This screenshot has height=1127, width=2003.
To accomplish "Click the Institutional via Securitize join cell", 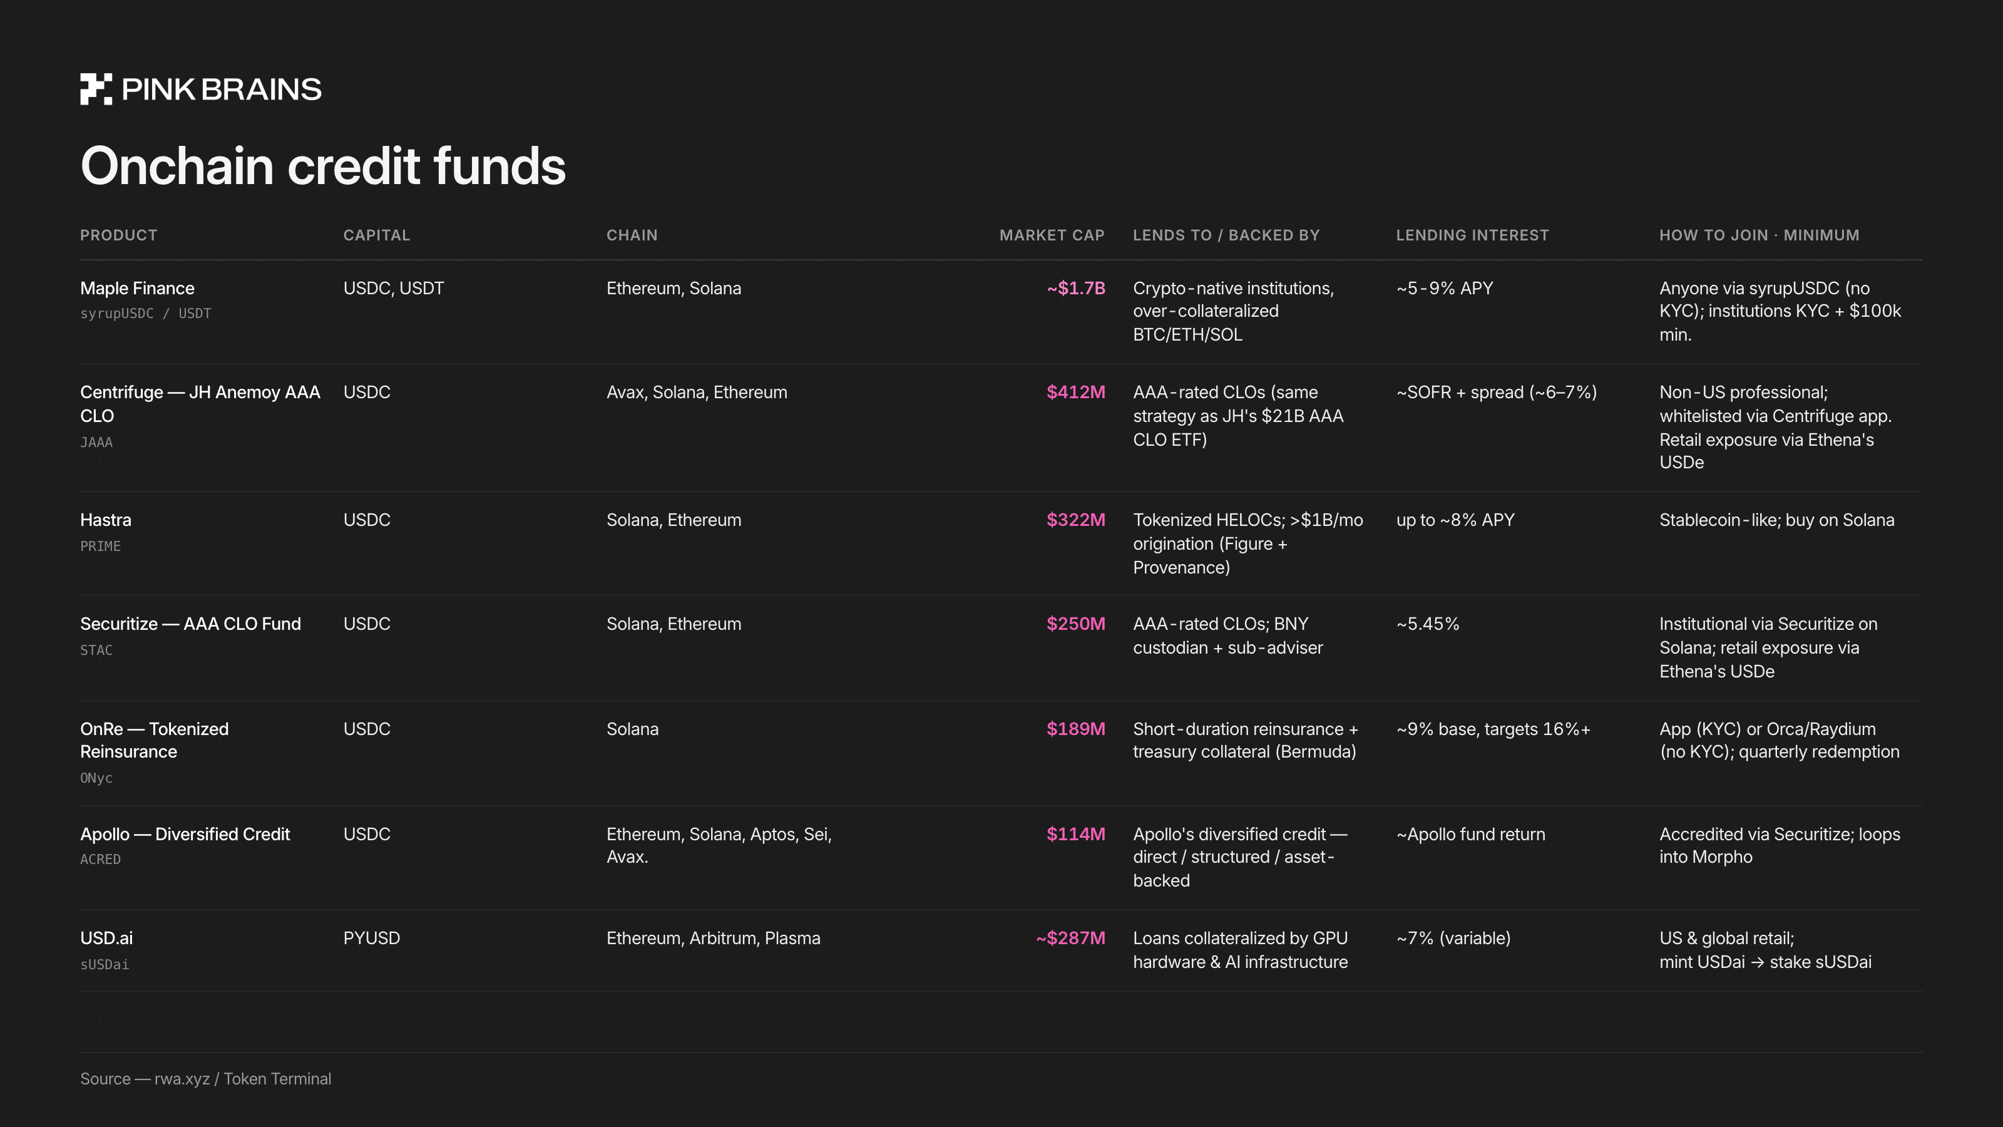I will point(1768,647).
